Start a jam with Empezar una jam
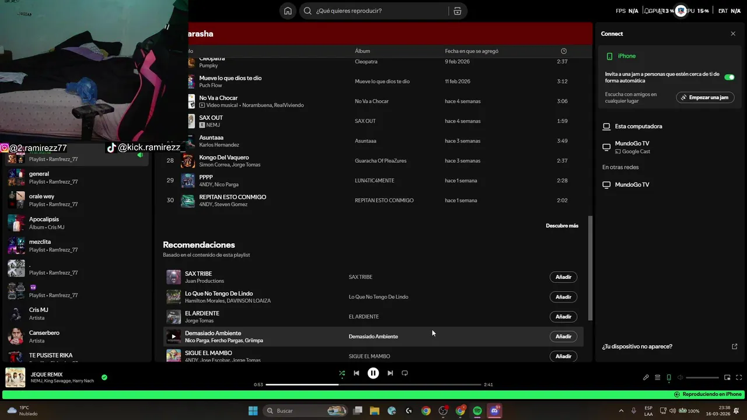Image resolution: width=747 pixels, height=420 pixels. click(705, 97)
